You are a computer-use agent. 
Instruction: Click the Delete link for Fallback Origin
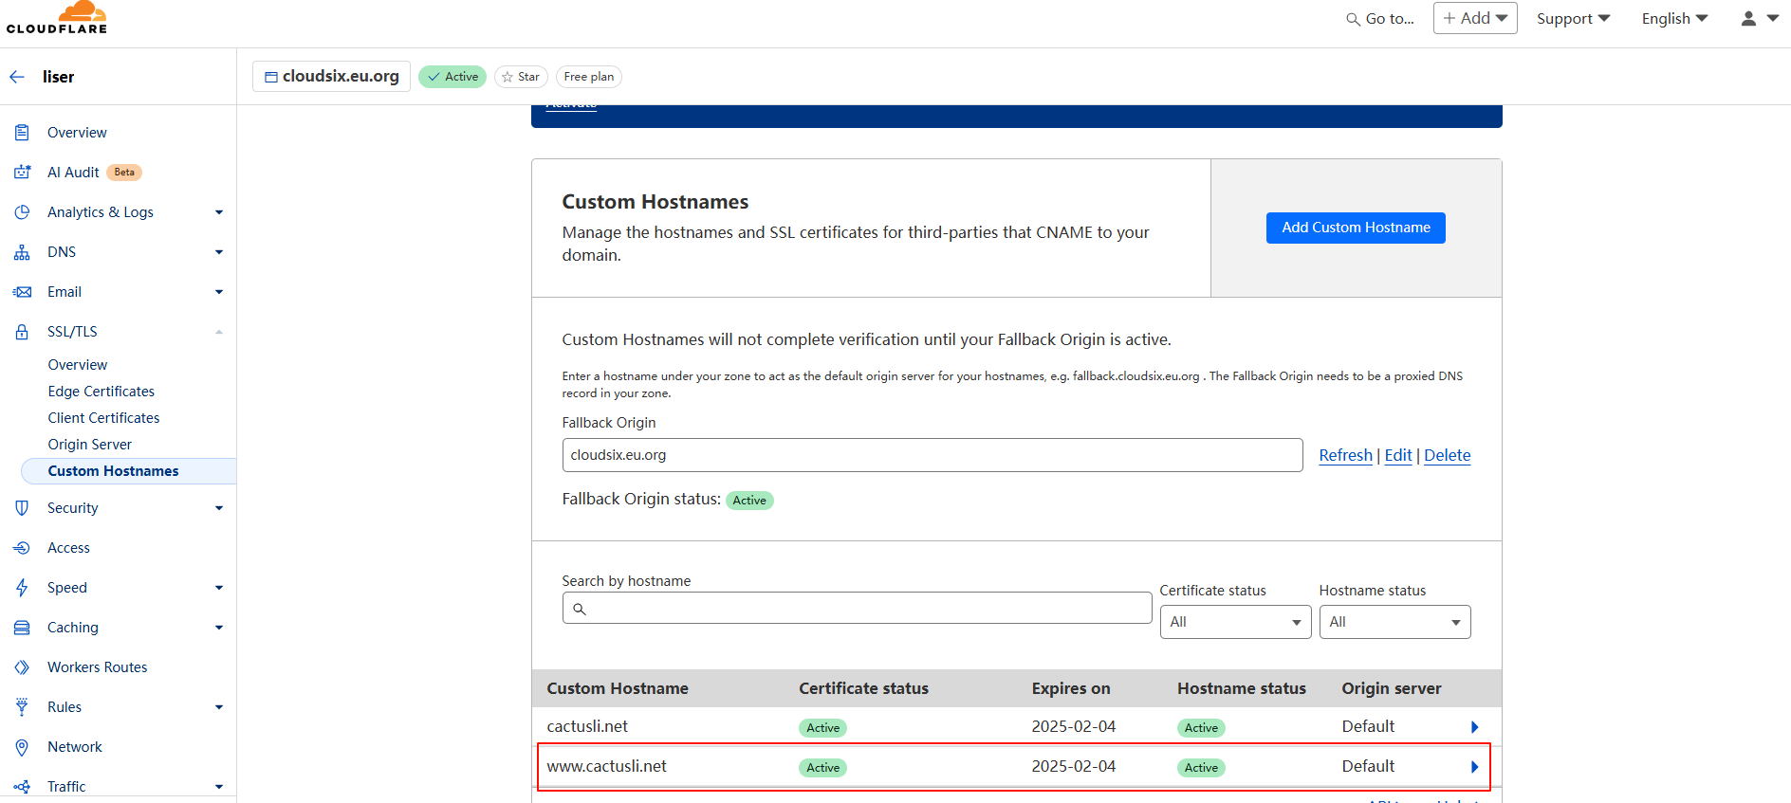(x=1447, y=455)
